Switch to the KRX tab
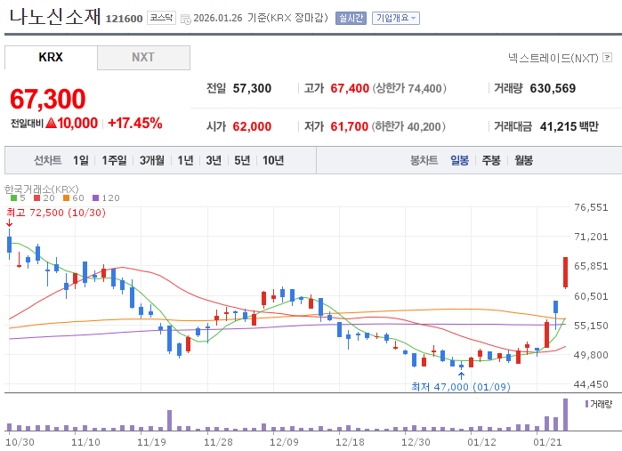This screenshot has width=622, height=451. click(51, 57)
